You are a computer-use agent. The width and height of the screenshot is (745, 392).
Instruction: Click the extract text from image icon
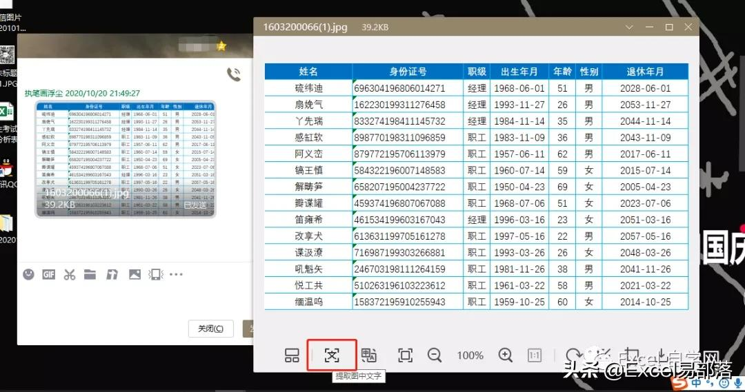point(332,355)
